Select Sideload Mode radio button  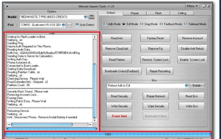[186, 24]
